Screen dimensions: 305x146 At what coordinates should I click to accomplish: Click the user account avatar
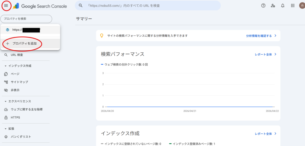click(301, 5)
